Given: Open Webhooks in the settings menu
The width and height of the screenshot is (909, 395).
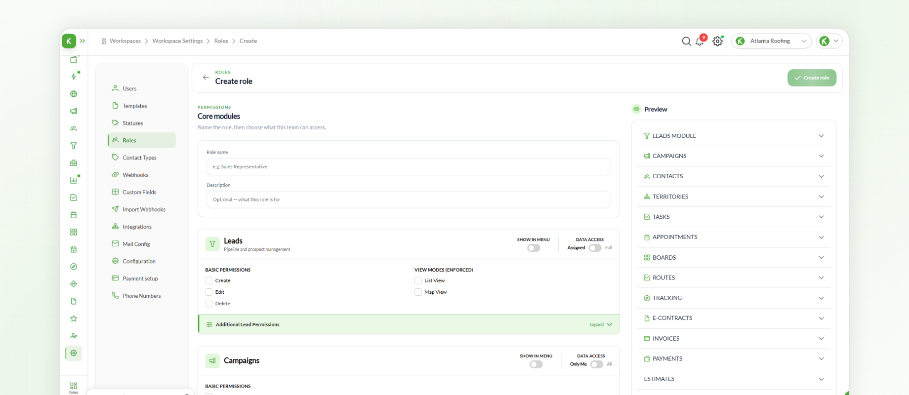Looking at the screenshot, I should point(142,175).
